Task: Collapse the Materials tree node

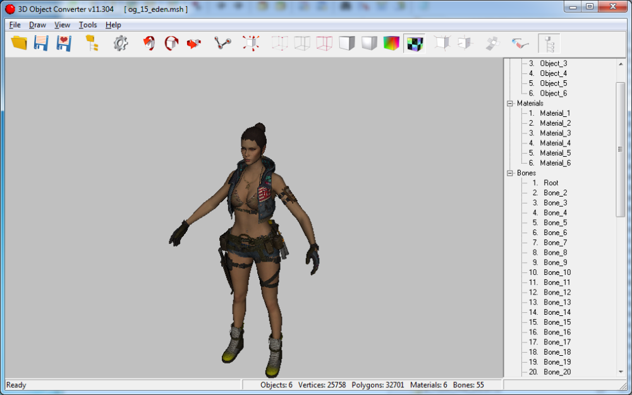Action: coord(510,103)
